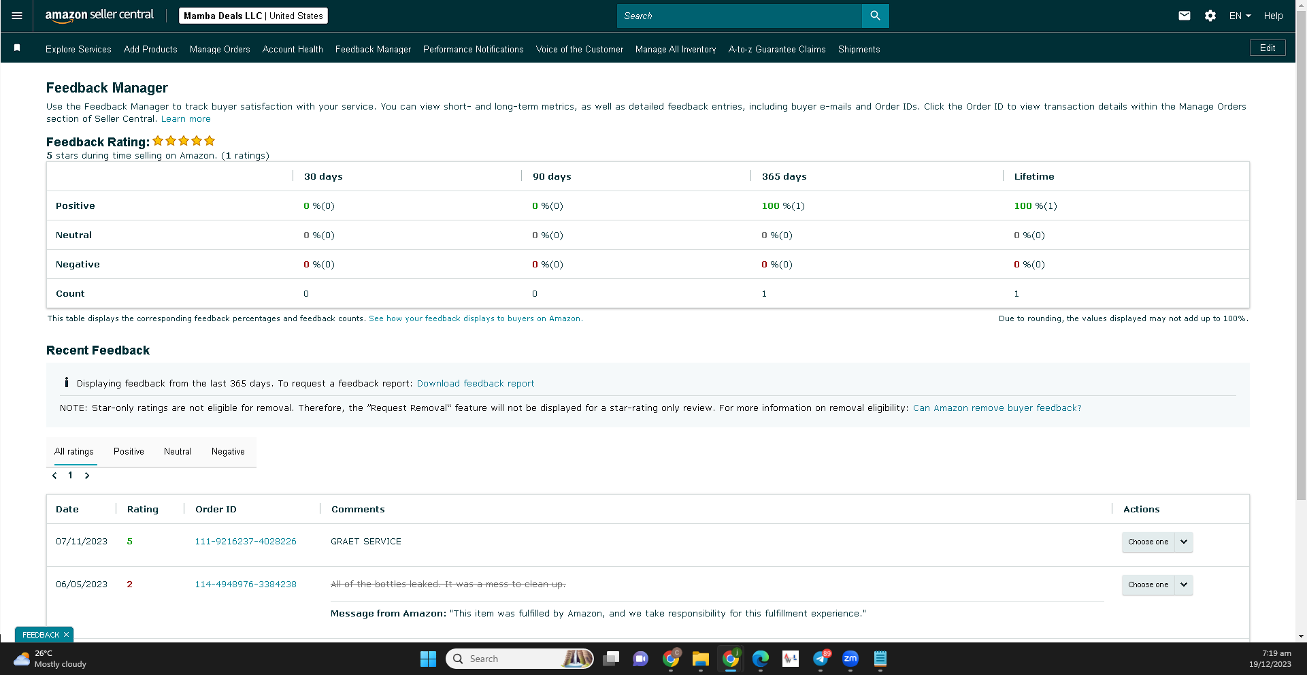The height and width of the screenshot is (675, 1307).
Task: Open Manage All Inventory menu item
Action: 676,49
